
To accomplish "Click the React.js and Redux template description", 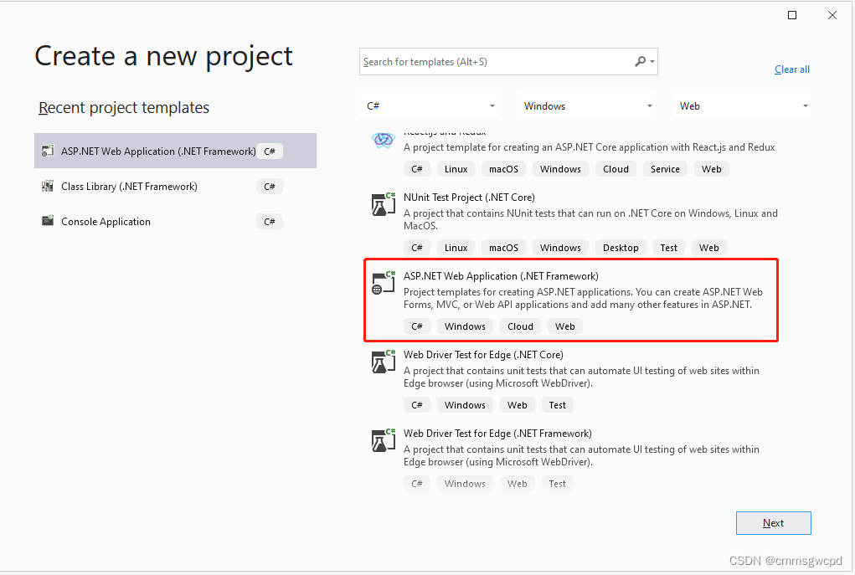I will tap(589, 147).
